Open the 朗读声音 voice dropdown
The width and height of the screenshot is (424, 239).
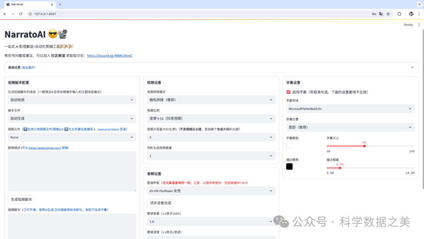[211, 191]
